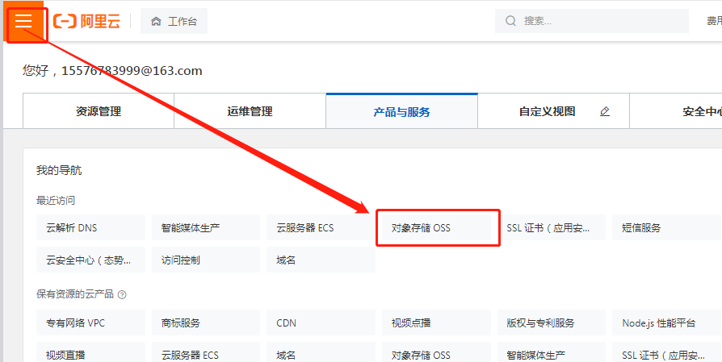The height and width of the screenshot is (362, 722).
Task: Open the 视频直播 tile
Action: 90,352
